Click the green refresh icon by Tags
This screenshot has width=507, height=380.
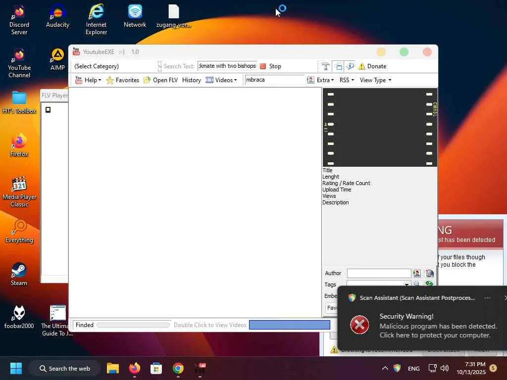pos(429,284)
